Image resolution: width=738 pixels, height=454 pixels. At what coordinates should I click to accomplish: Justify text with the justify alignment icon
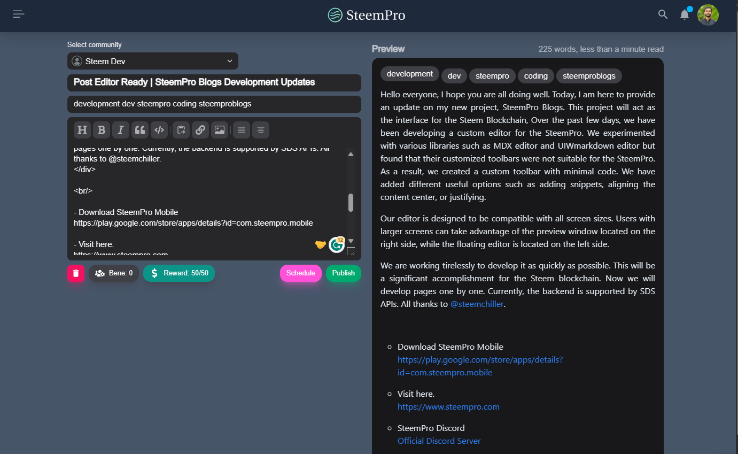click(242, 130)
